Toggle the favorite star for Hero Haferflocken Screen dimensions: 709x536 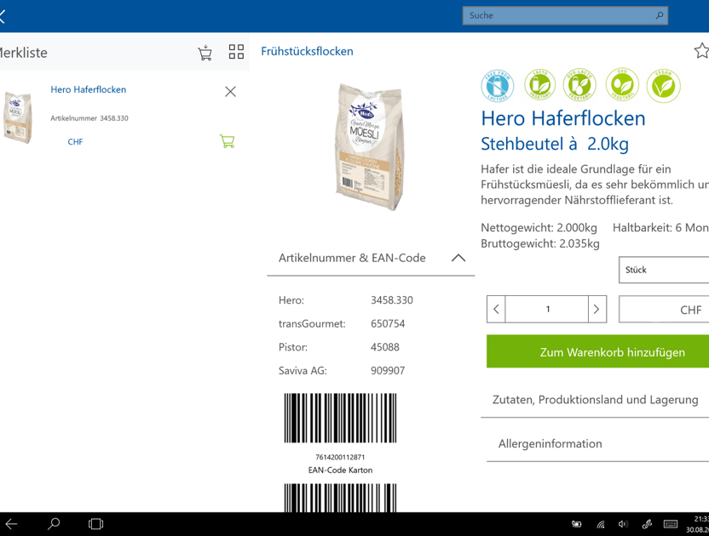702,50
